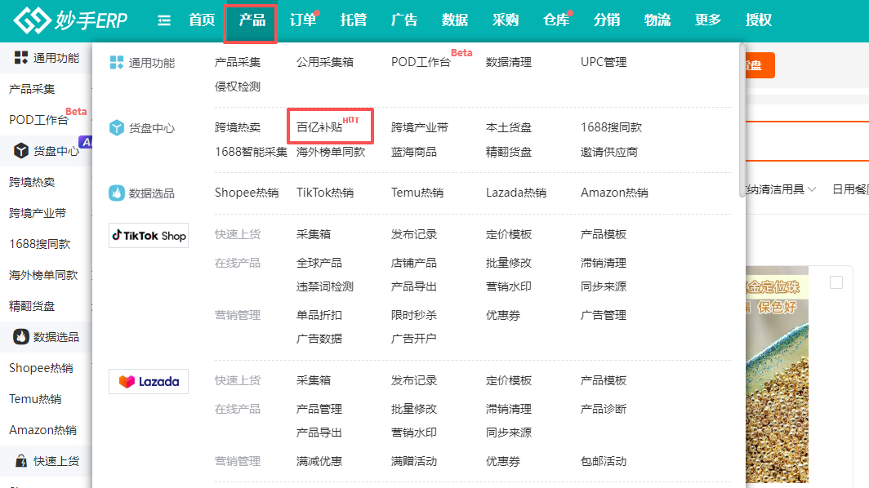Open the hamburger navigation menu icon

163,20
